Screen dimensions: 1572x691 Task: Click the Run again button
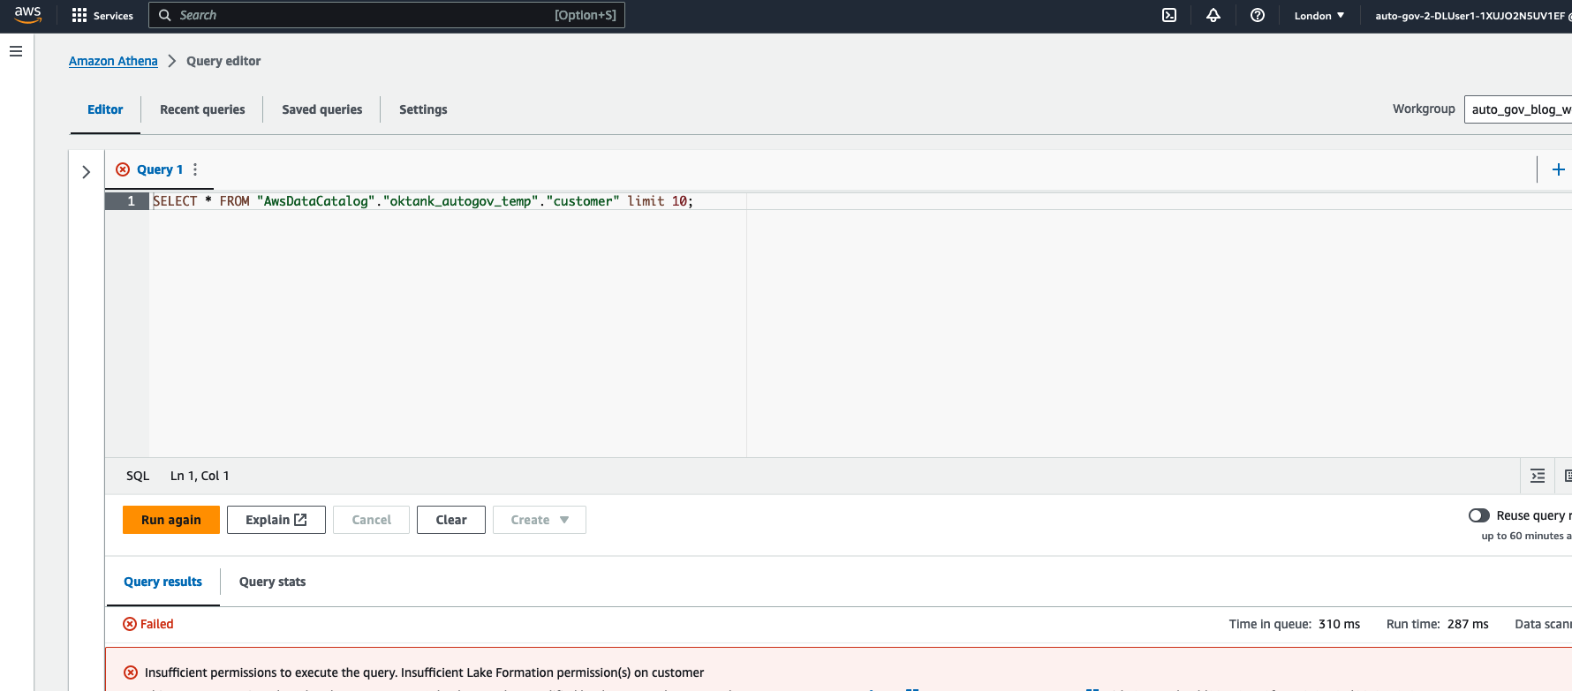171,520
